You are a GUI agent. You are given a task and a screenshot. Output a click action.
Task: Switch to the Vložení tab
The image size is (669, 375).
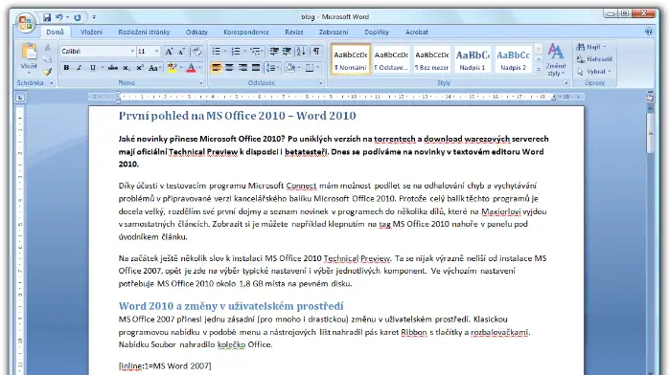tap(91, 32)
